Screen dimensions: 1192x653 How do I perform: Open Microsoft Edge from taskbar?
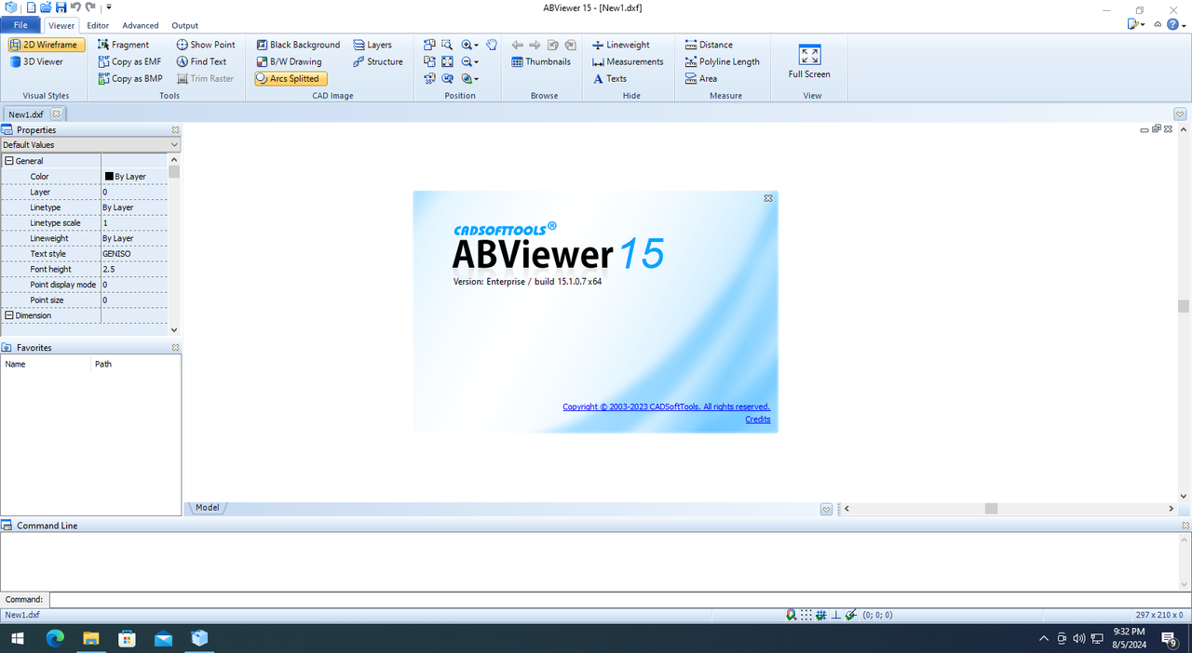55,638
